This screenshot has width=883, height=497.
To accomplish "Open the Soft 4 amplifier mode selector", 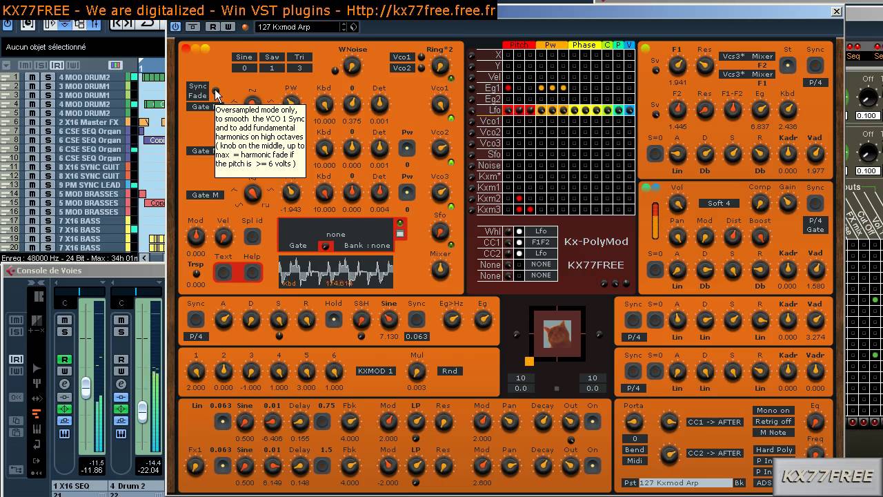I will pyautogui.click(x=719, y=204).
